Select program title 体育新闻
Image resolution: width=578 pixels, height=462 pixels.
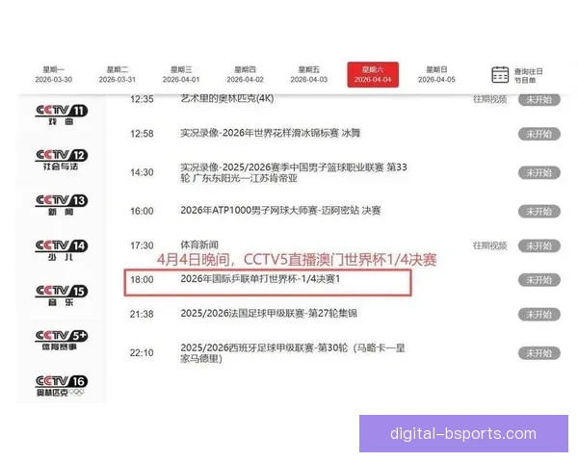(199, 245)
